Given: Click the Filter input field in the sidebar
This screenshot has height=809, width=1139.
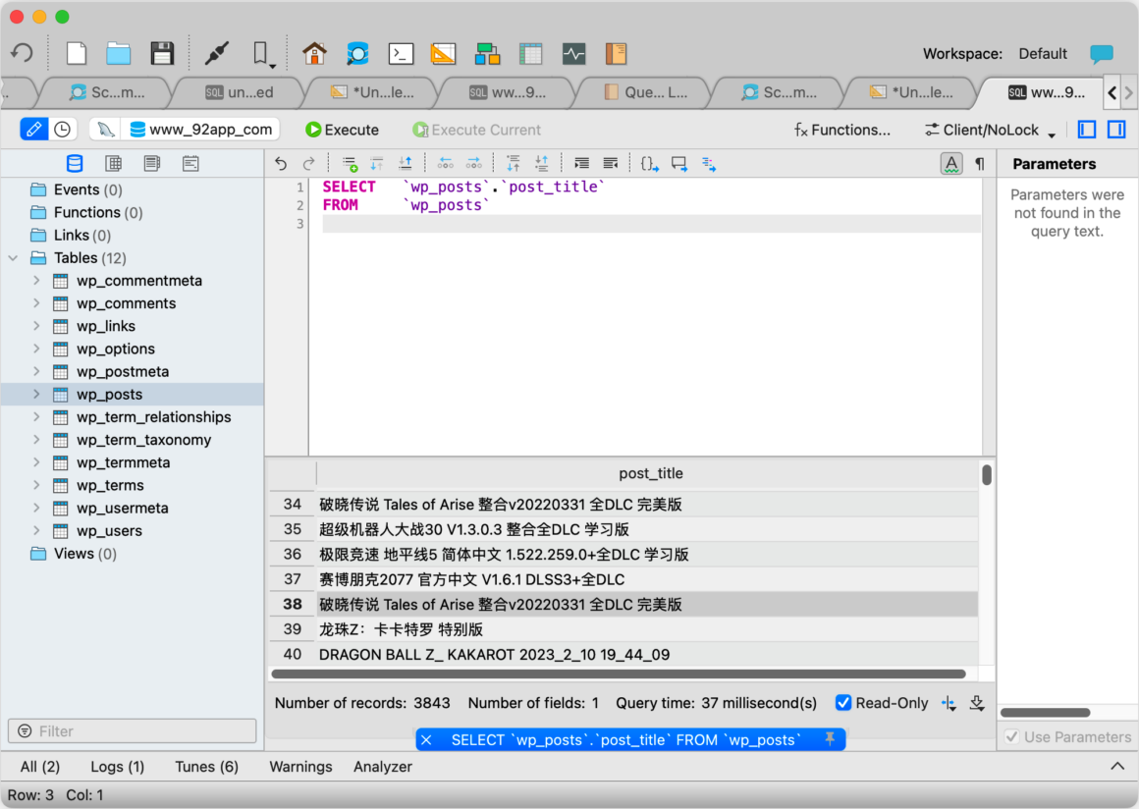Looking at the screenshot, I should 133,730.
